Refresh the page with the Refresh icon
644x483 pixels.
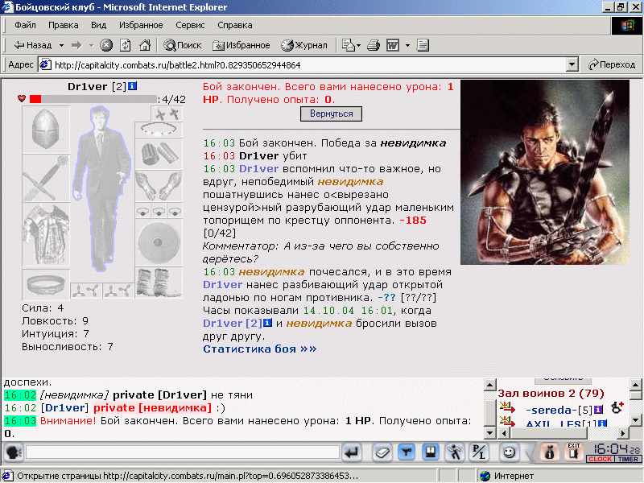pos(126,45)
